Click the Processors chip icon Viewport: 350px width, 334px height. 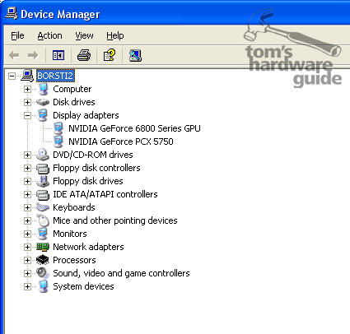[43, 260]
